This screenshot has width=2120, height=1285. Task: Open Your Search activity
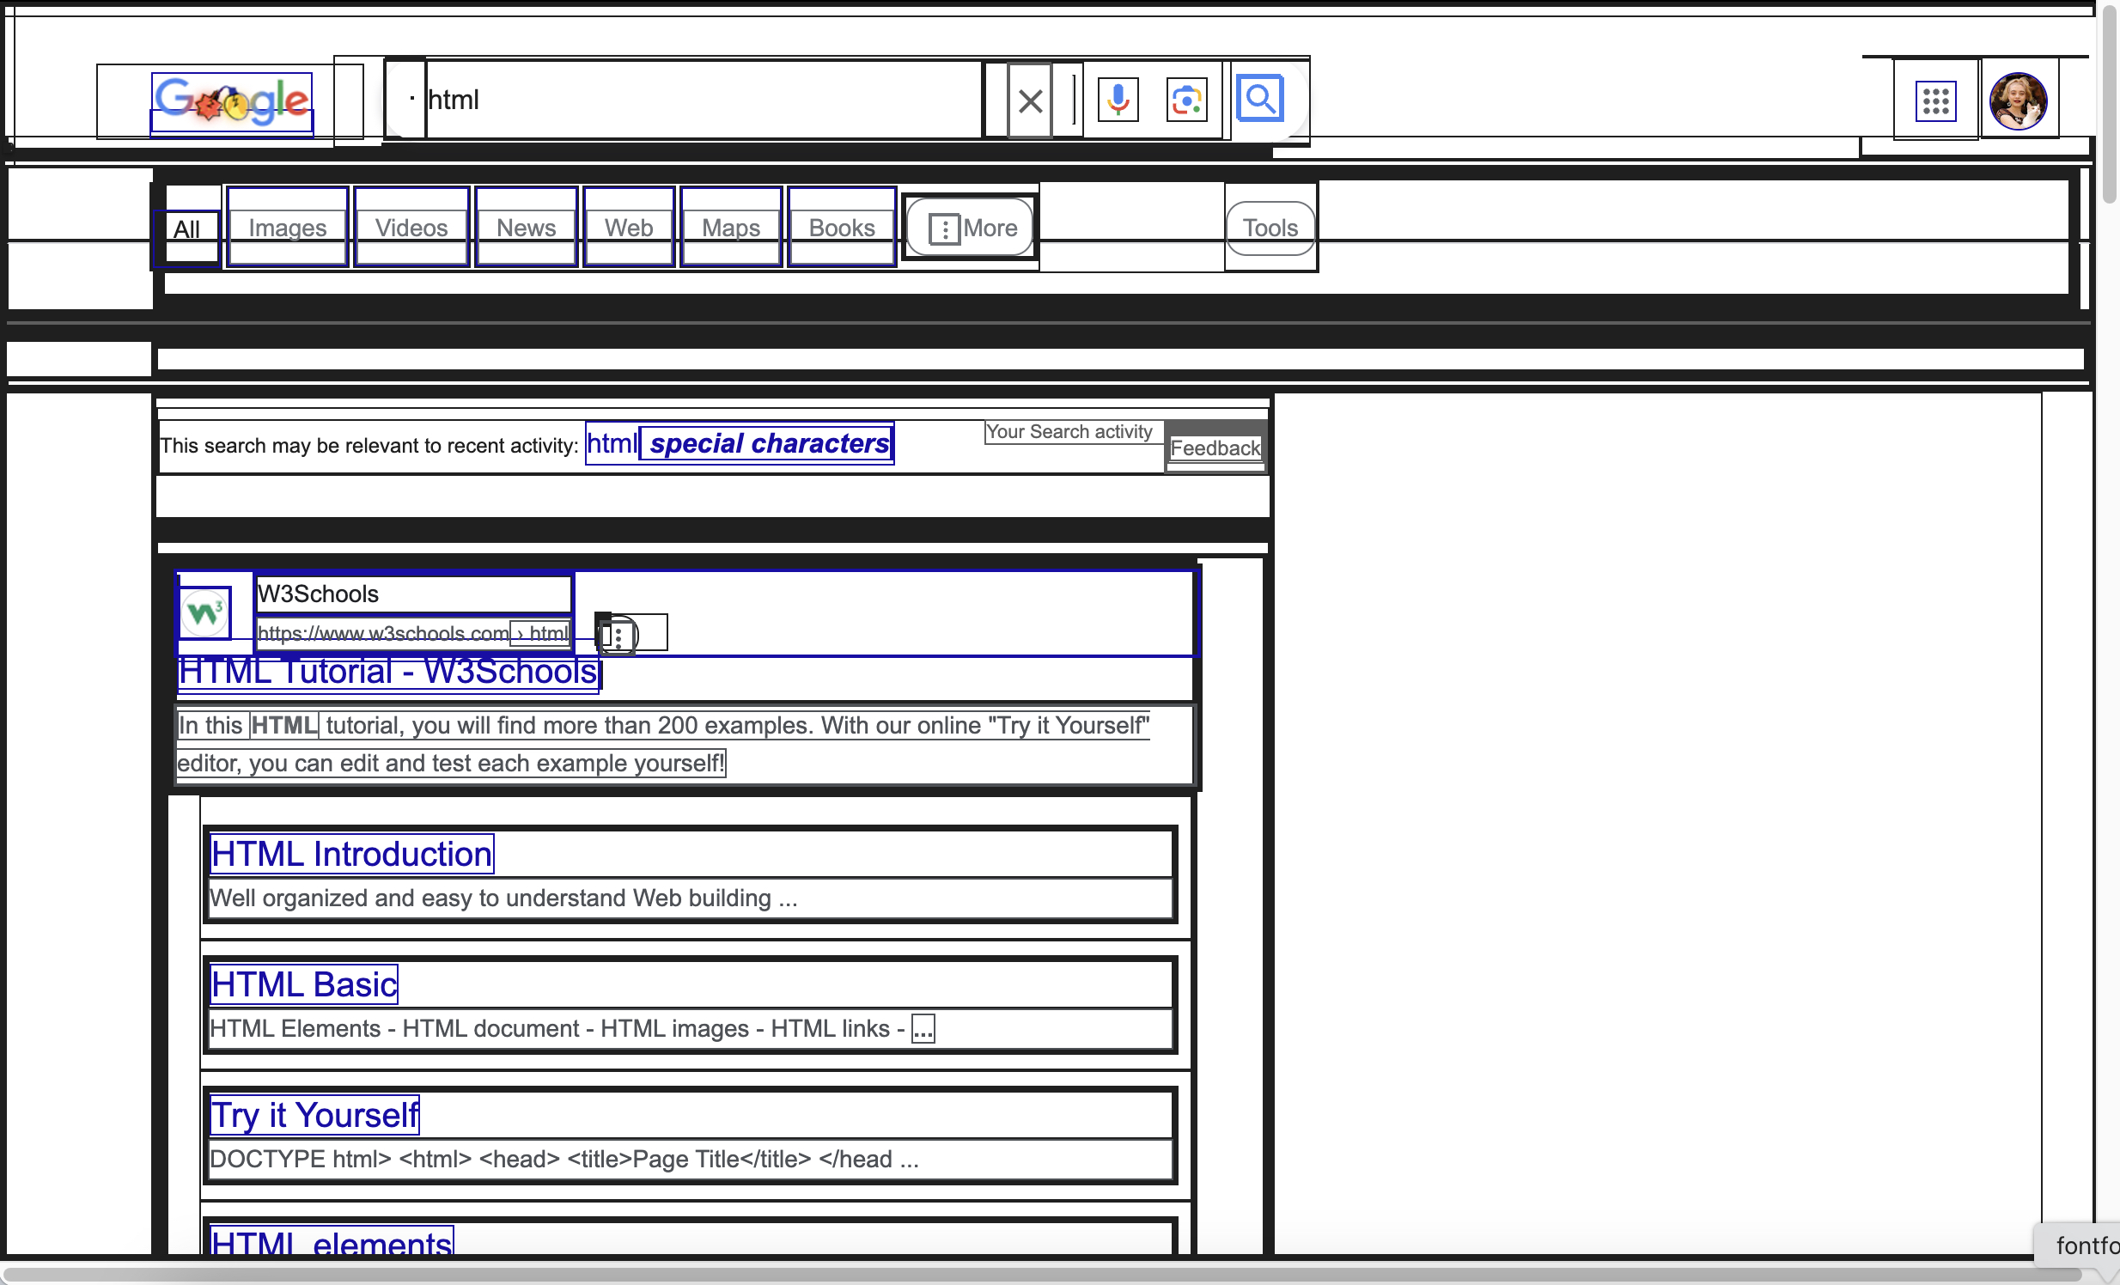pyautogui.click(x=1069, y=432)
